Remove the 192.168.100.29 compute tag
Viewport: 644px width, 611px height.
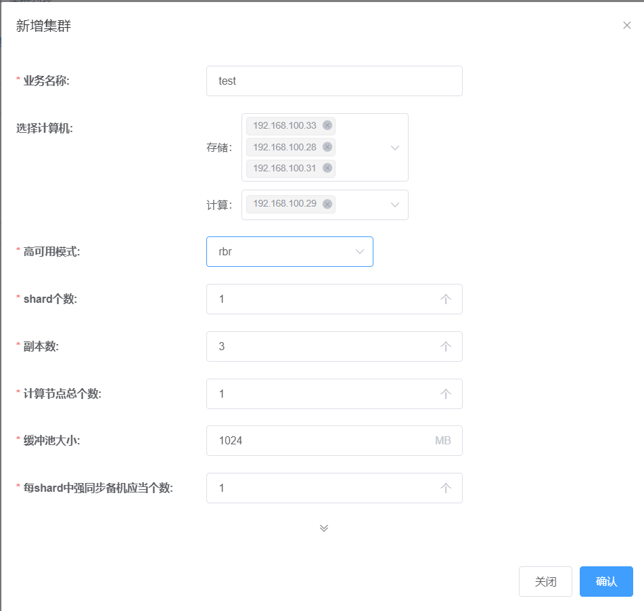pos(327,204)
